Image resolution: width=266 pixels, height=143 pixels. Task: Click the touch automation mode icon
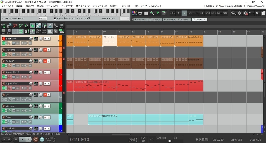(x=3, y=31)
